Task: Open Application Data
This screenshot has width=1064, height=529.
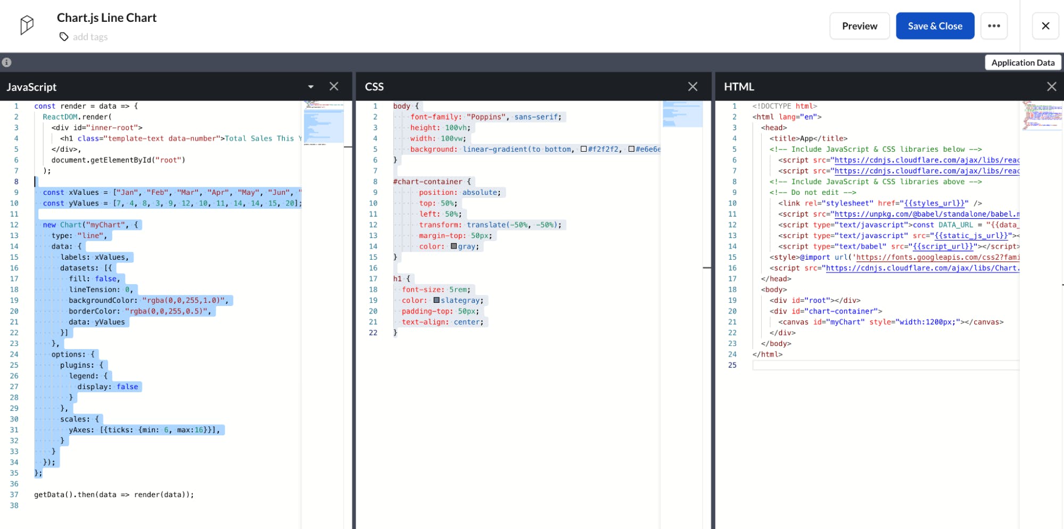Action: [1022, 62]
